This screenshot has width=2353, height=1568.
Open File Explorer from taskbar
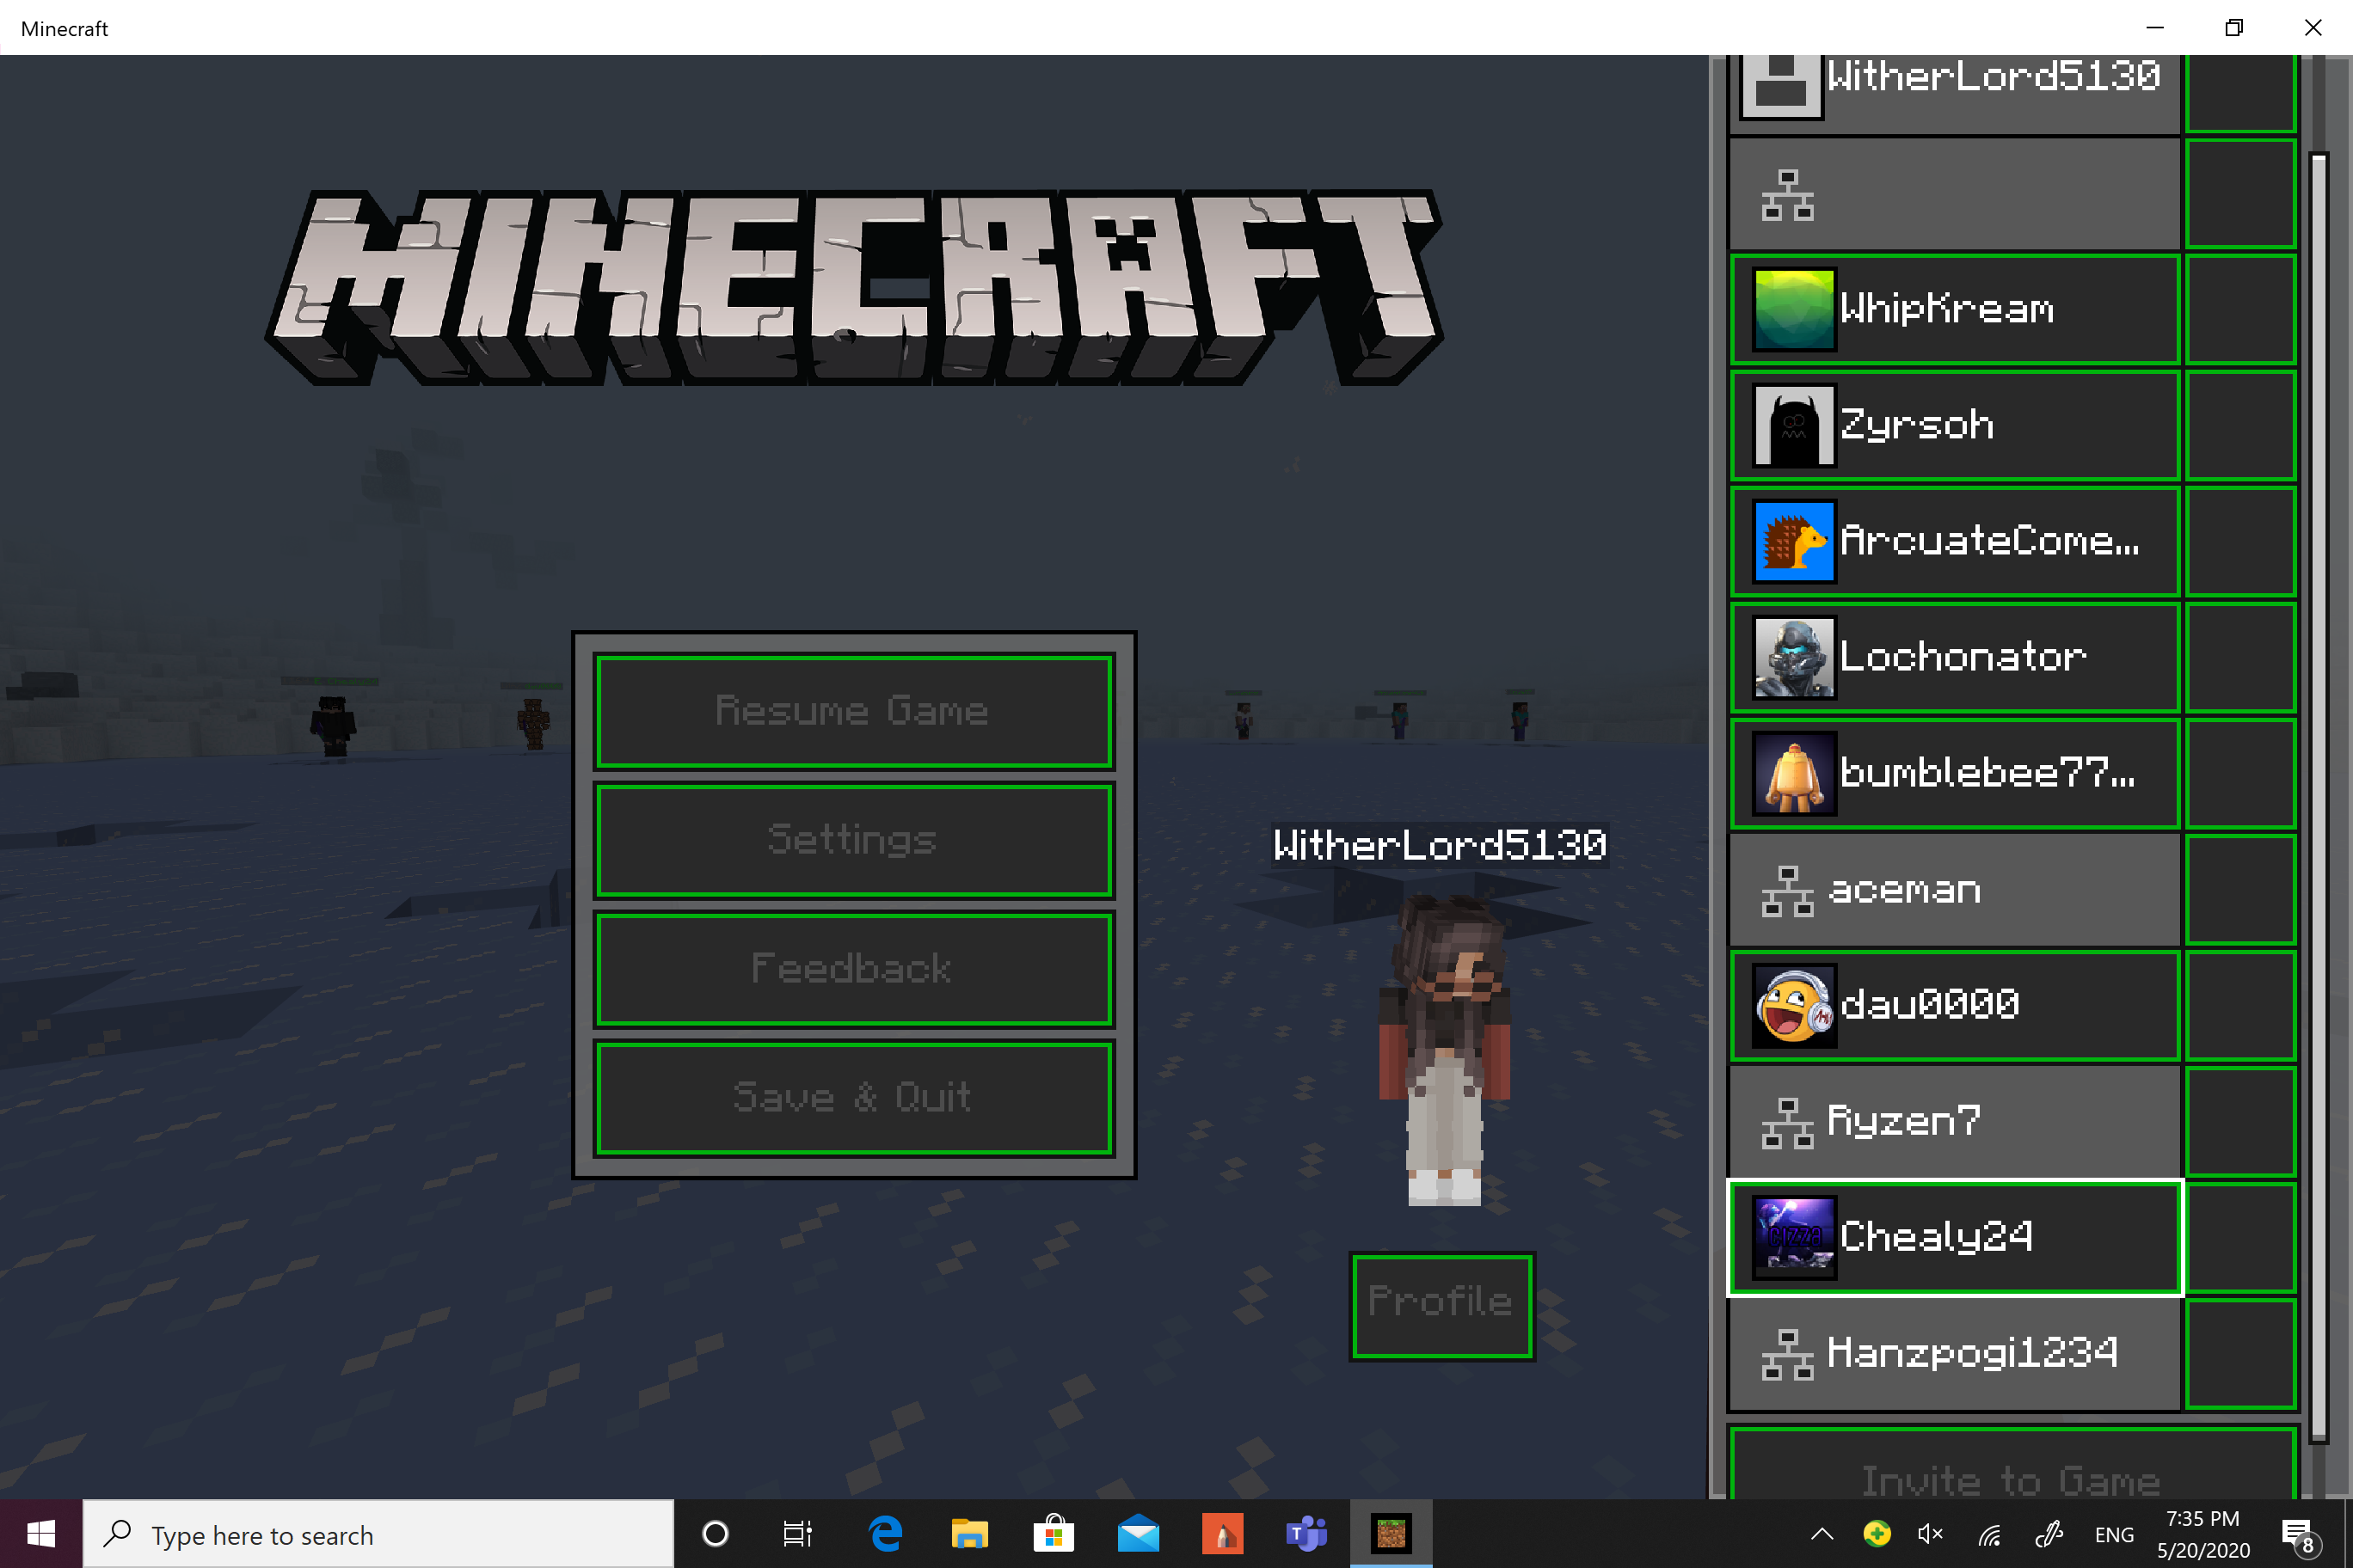tap(969, 1534)
